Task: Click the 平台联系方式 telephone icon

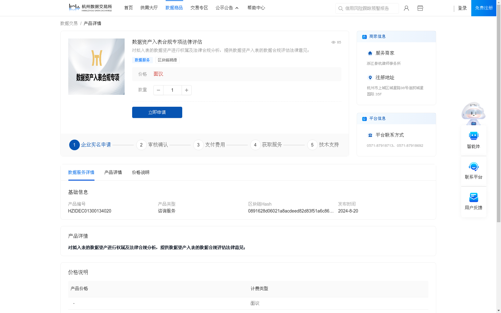Action: [370, 135]
